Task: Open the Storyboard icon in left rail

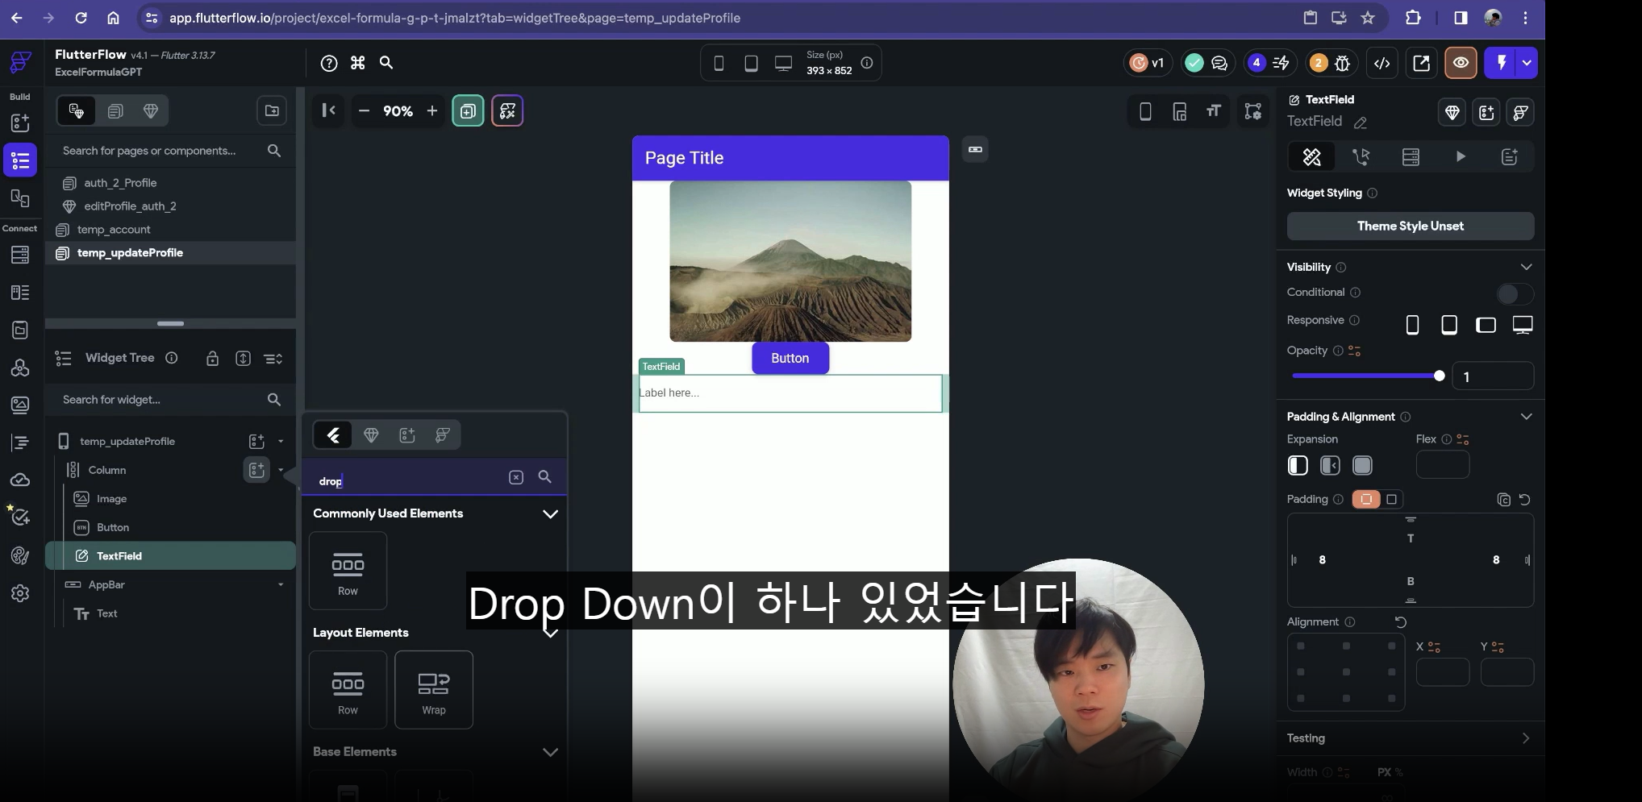Action: [x=20, y=198]
